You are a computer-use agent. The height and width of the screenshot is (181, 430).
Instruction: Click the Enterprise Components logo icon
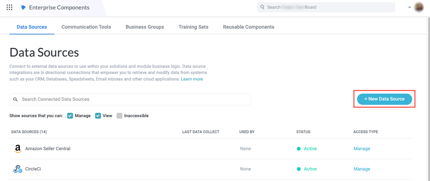[x=24, y=7]
